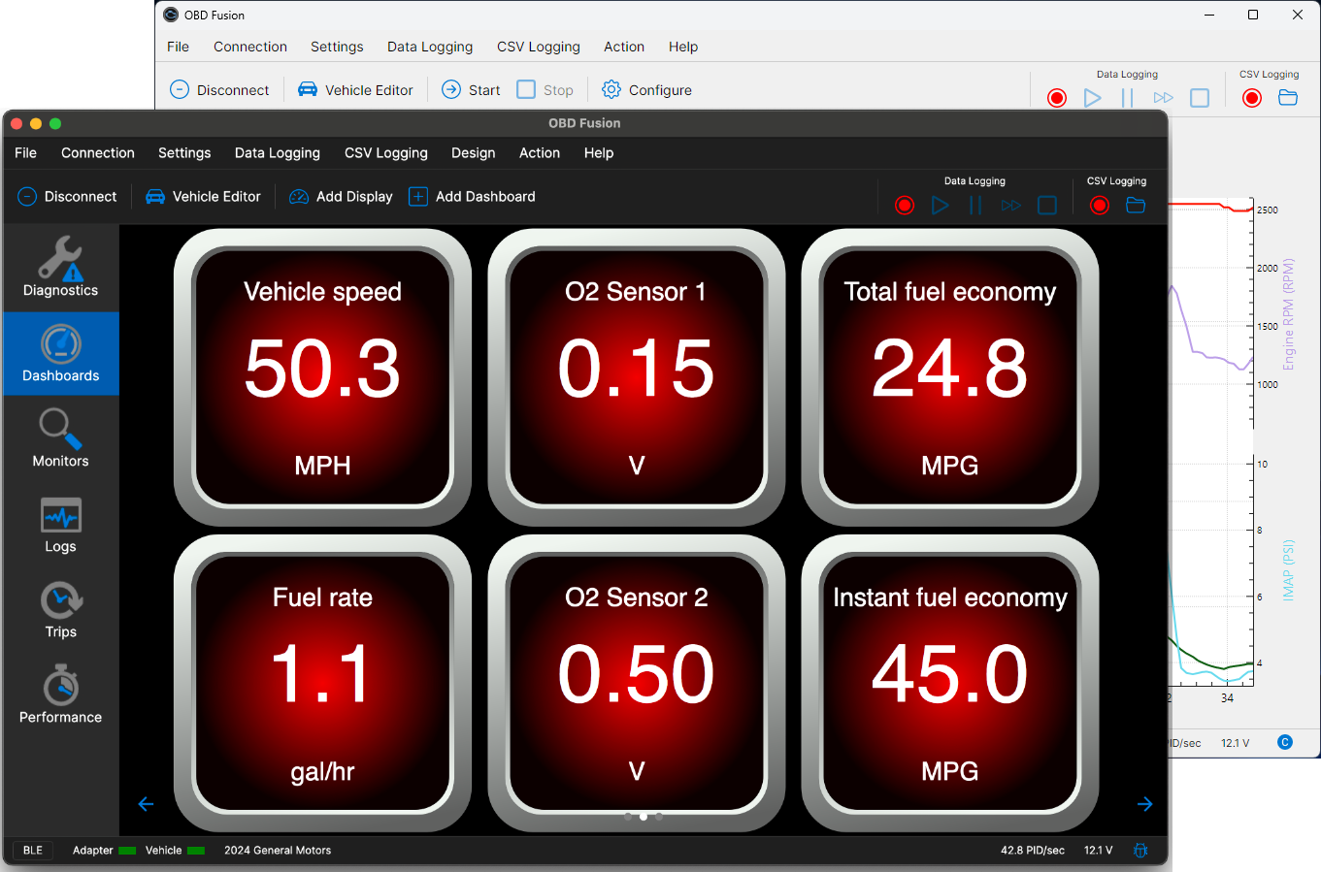1321x872 pixels.
Task: Open Configure in the background window
Action: tap(646, 89)
